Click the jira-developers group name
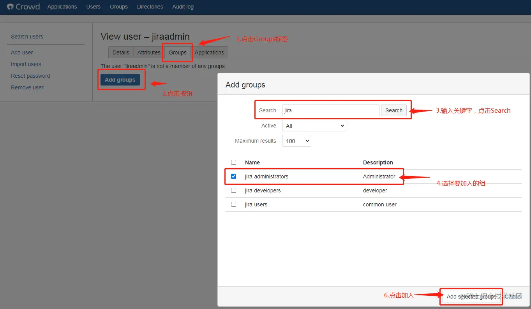Viewport: 531px width, 309px height. 263,190
